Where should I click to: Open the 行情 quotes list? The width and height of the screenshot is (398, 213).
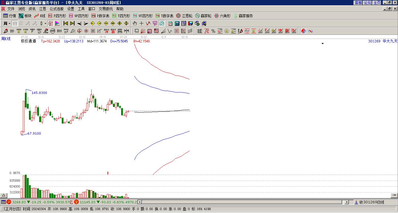coord(10,16)
